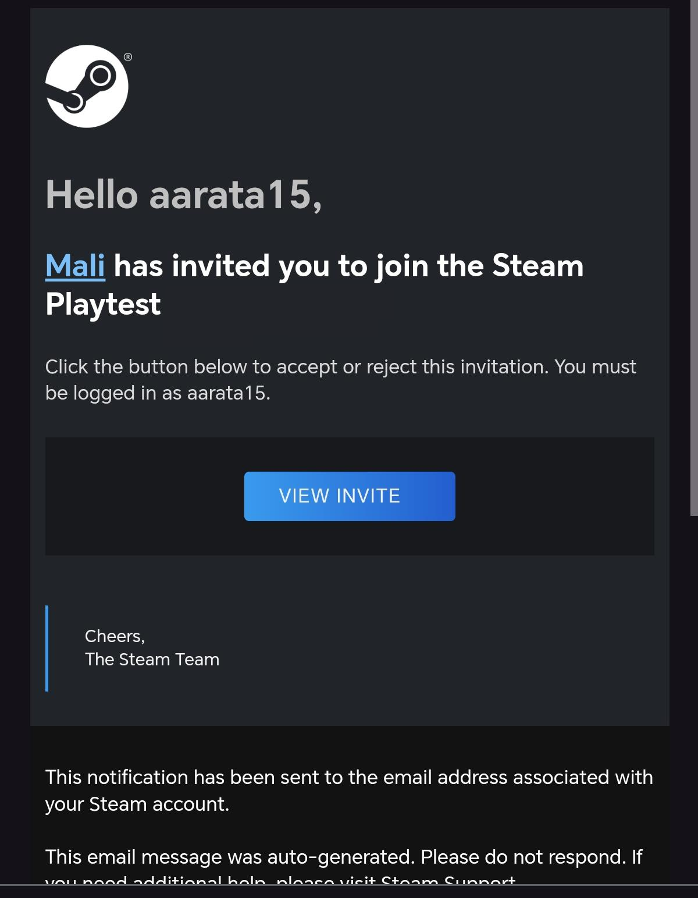Viewport: 698px width, 898px height.
Task: Click the word "Playtest" in heading
Action: (x=103, y=304)
